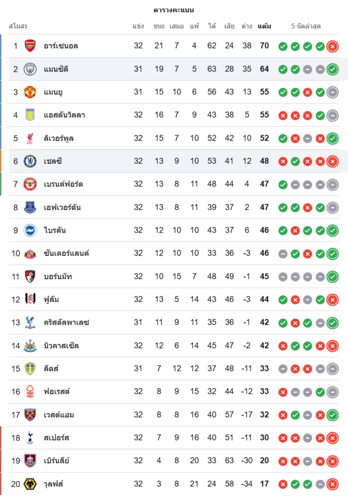Screen dimensions: 348x501
Task: Click Arsenal's latest match red loss icon
Action: click(x=332, y=47)
